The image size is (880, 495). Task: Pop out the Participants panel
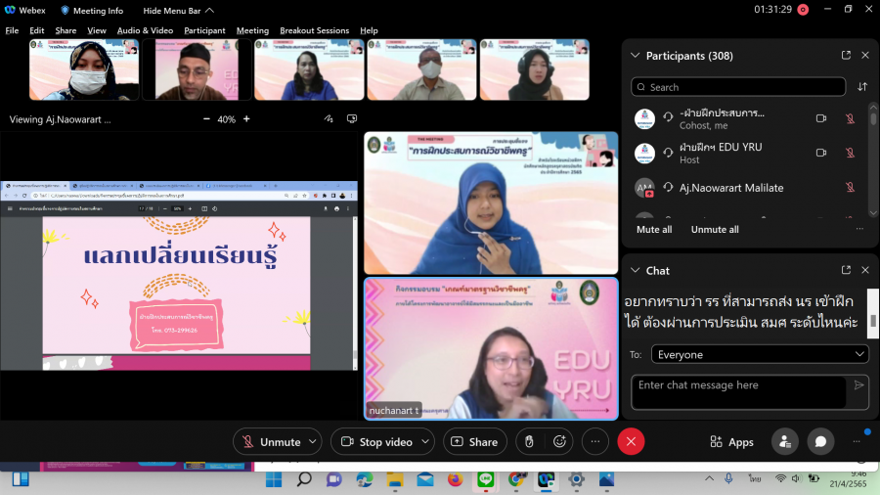point(846,56)
